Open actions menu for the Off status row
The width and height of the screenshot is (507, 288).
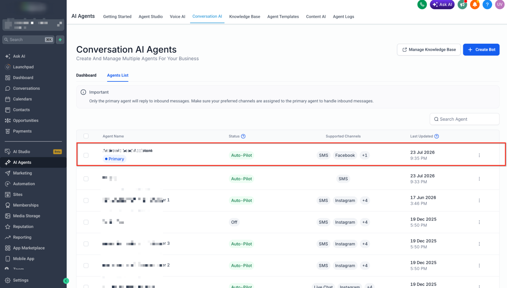[479, 222]
